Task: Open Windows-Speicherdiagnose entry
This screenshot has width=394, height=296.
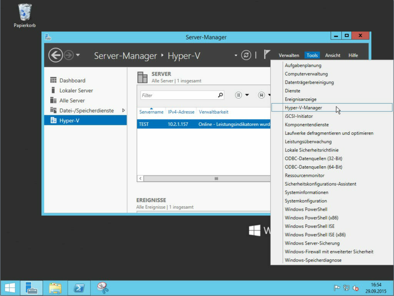Action: click(x=331, y=260)
